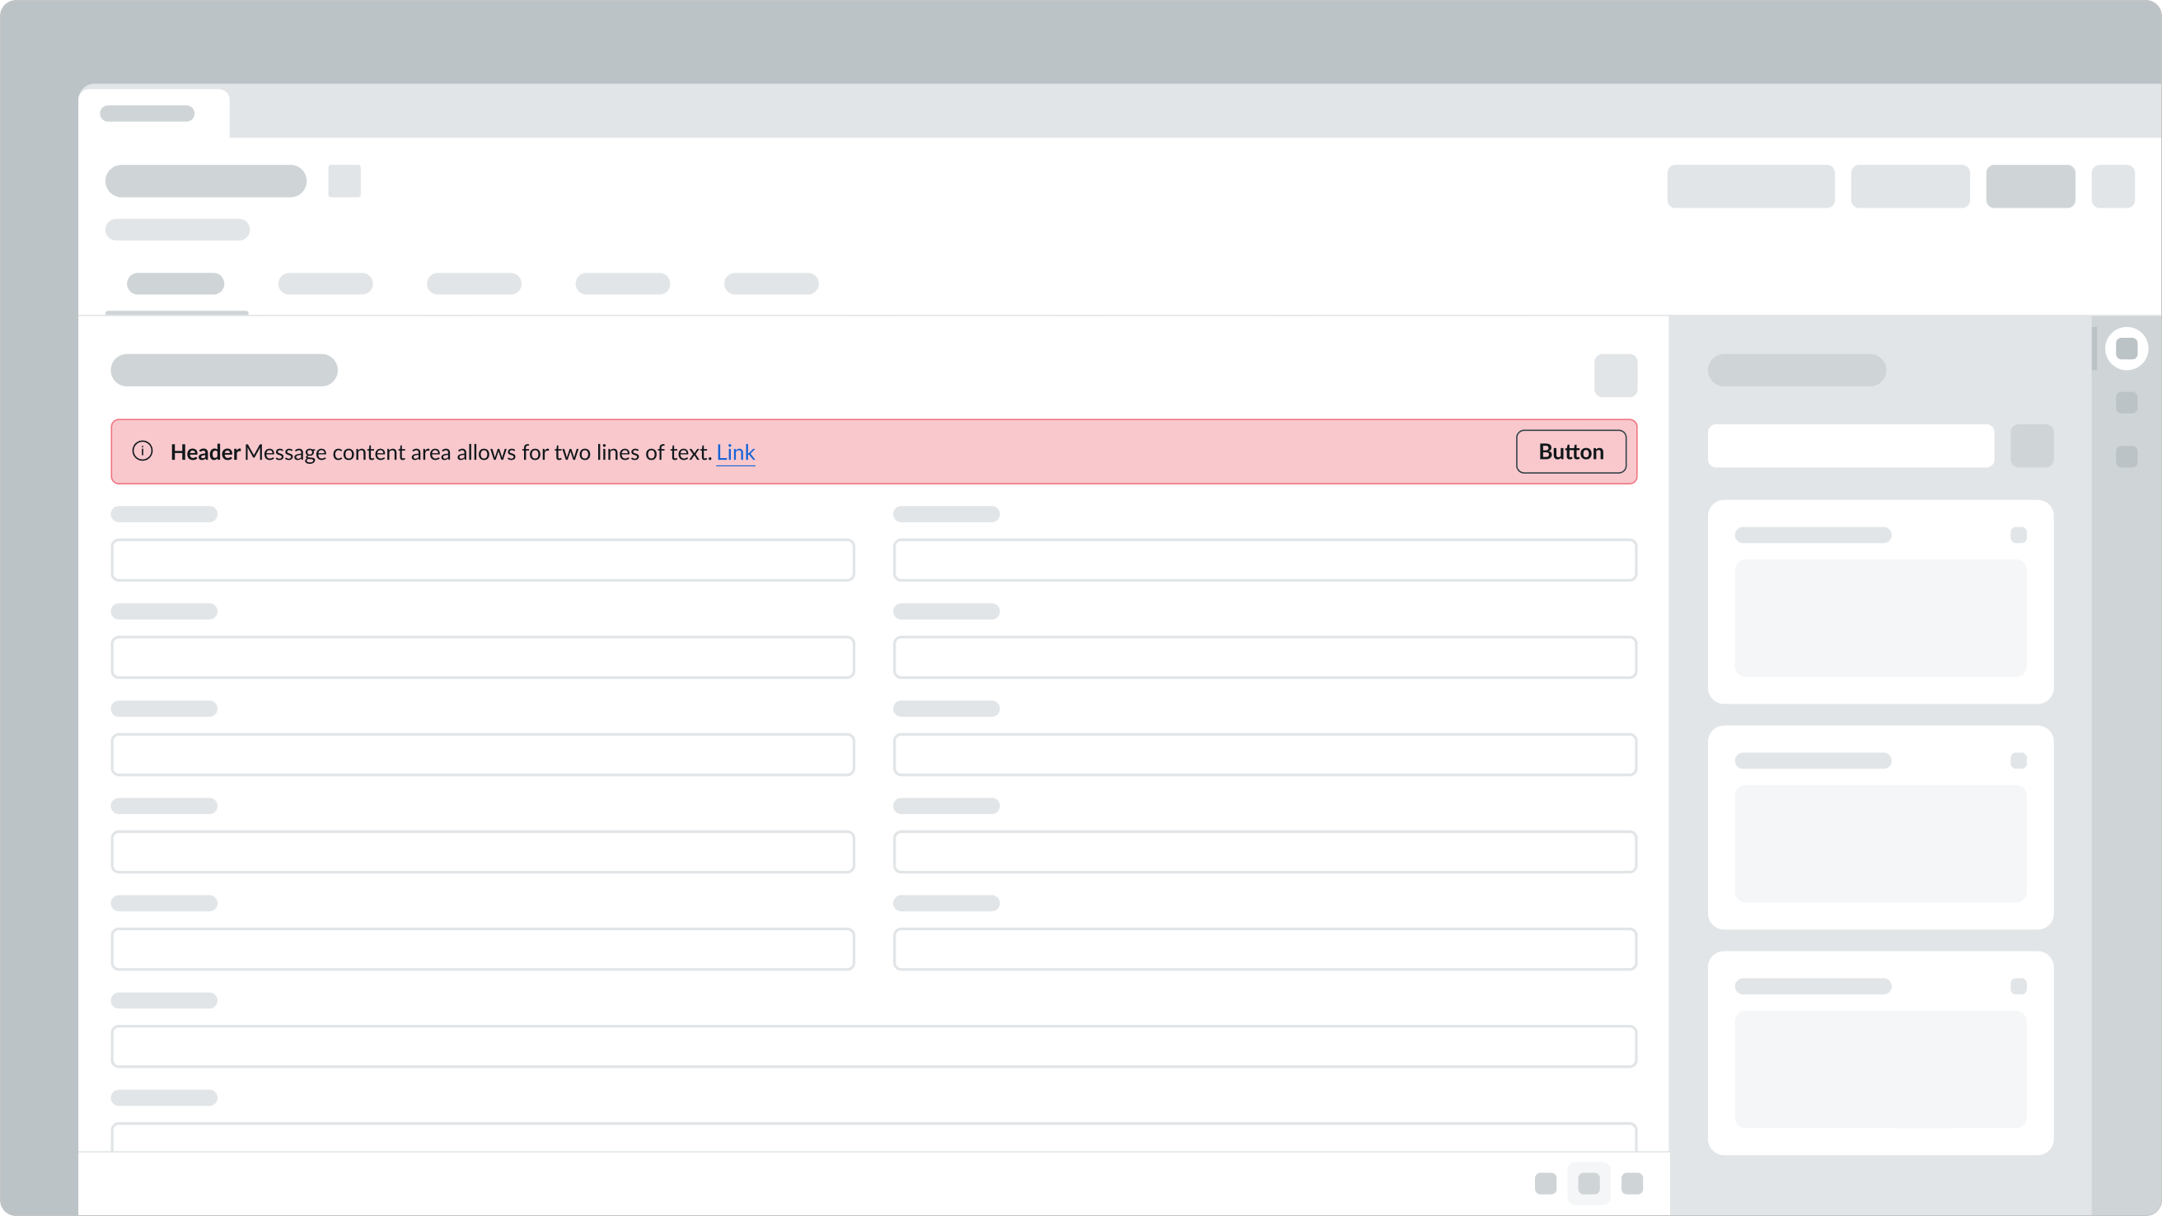Click the Button in the red alert banner
Viewport: 2162px width, 1216px height.
1570,451
